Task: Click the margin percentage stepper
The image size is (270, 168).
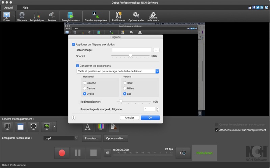Action: point(158,109)
